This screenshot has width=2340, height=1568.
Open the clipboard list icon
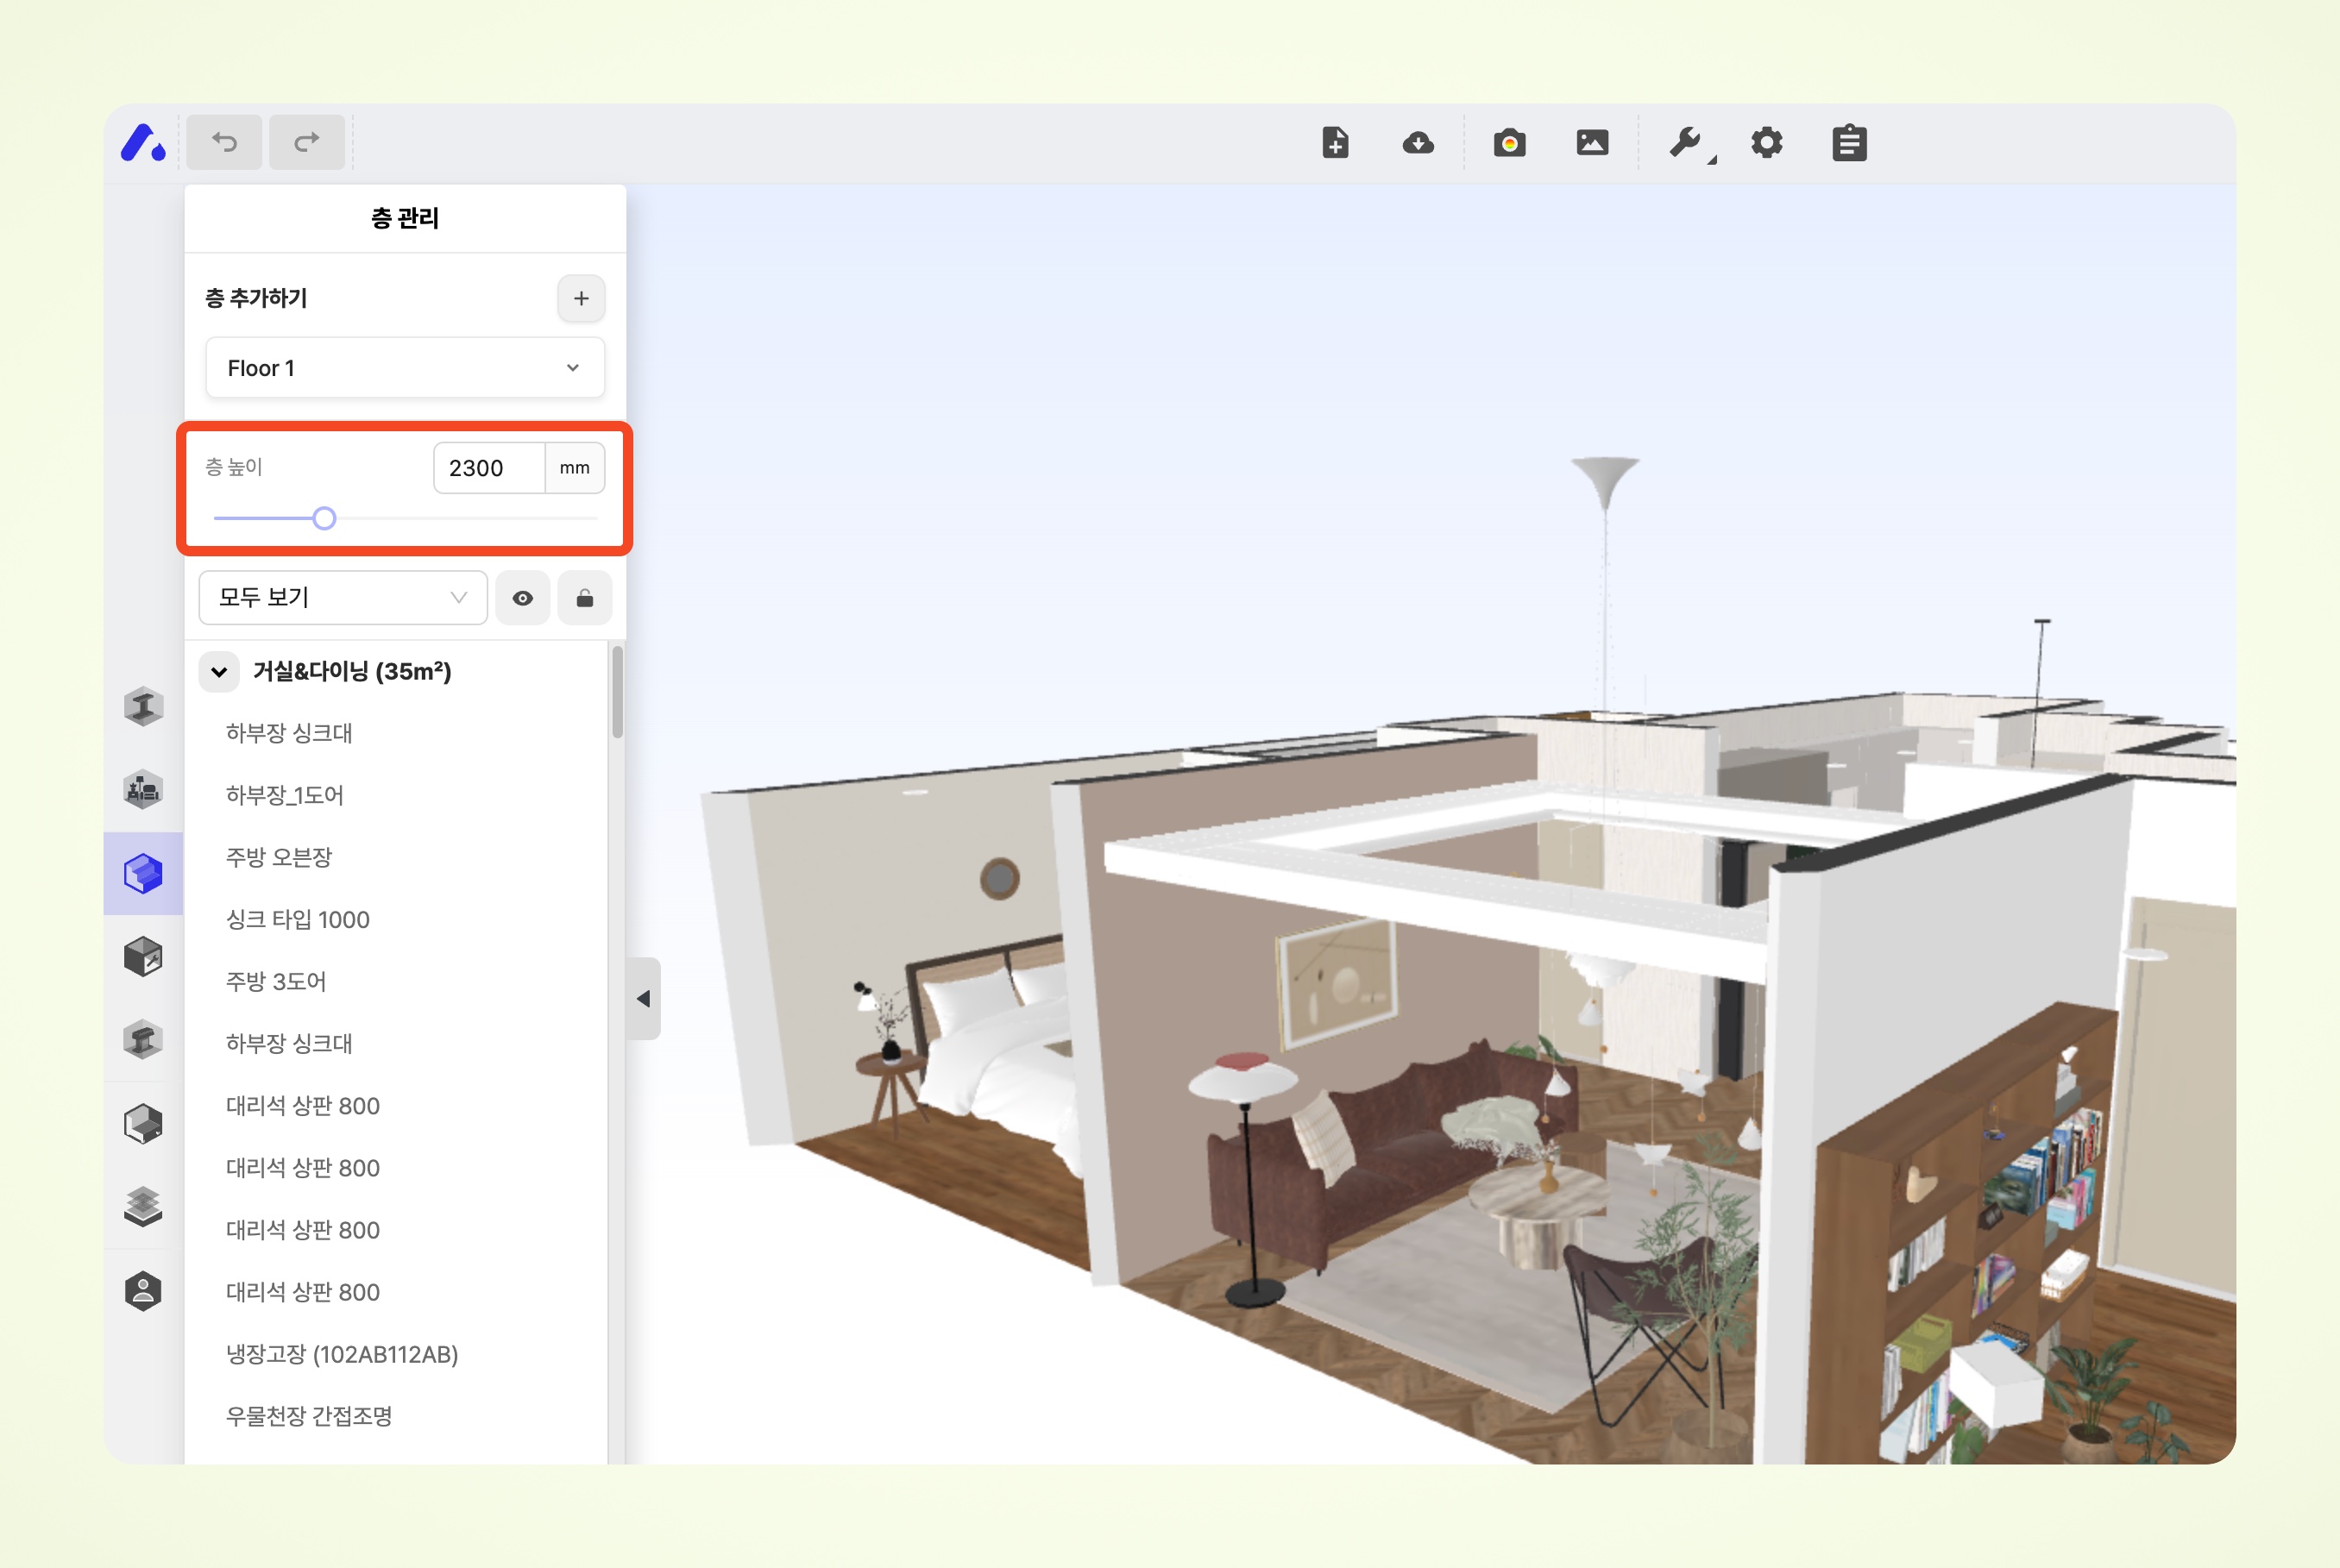tap(1849, 143)
